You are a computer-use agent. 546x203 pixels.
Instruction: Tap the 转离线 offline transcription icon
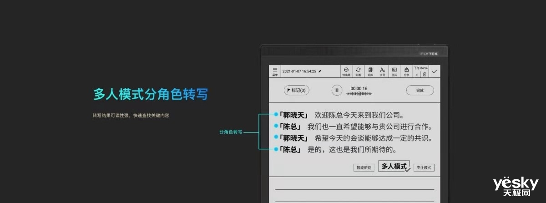[346, 71]
